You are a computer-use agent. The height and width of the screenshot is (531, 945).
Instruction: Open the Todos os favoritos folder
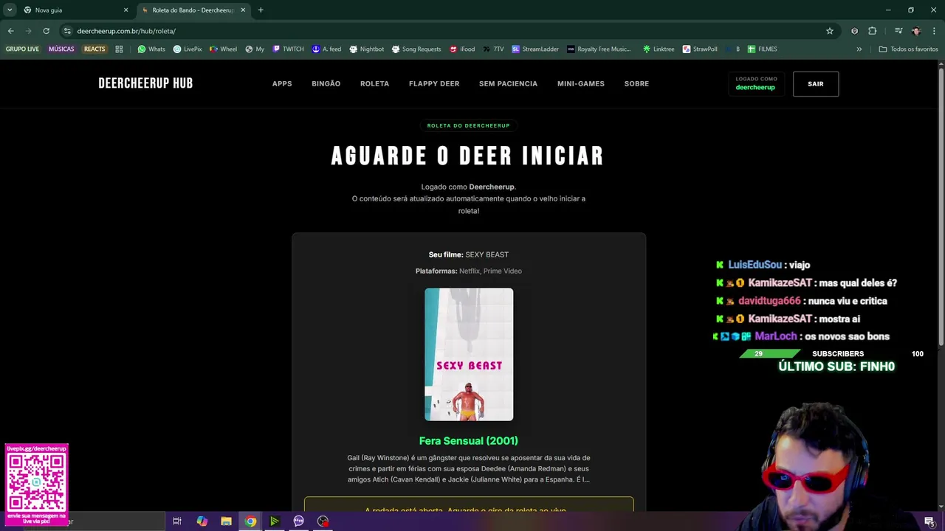(x=908, y=49)
